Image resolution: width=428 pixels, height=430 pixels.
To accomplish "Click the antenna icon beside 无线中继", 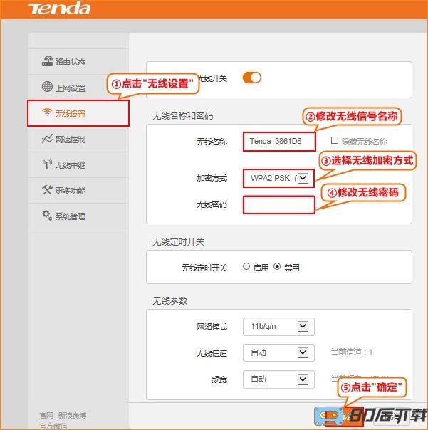I will 47,164.
